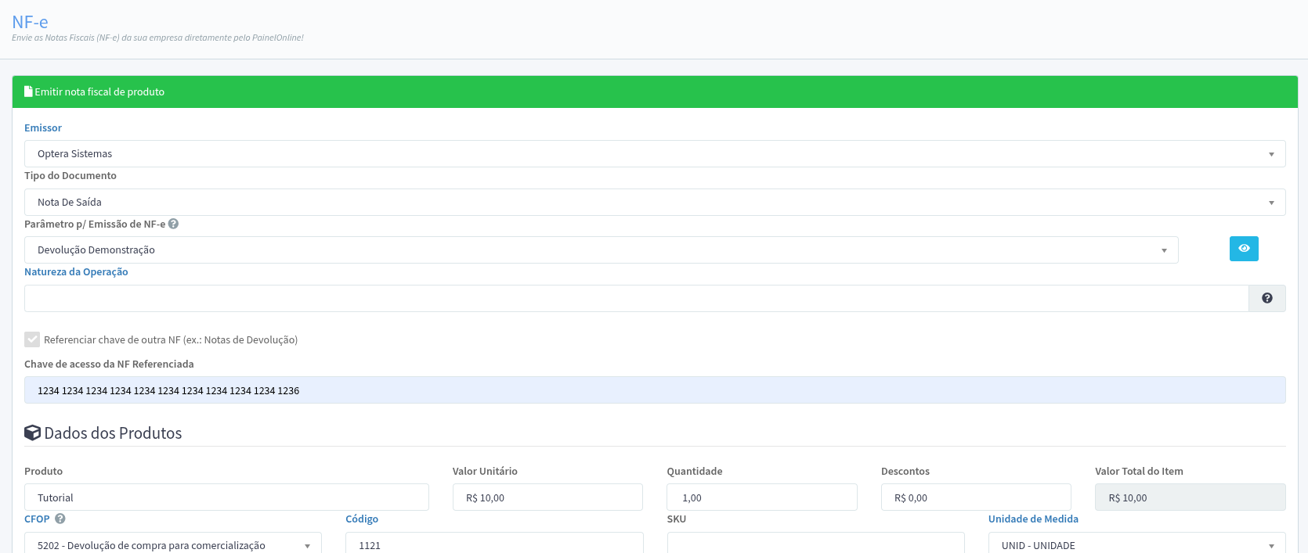The height and width of the screenshot is (553, 1308).
Task: Click the help icon next to CFOP label
Action: [x=60, y=519]
